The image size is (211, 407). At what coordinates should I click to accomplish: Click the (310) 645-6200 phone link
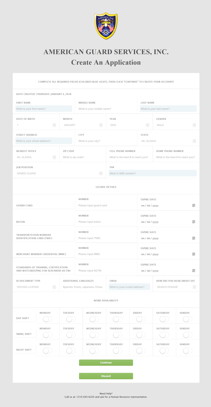(x=85, y=397)
